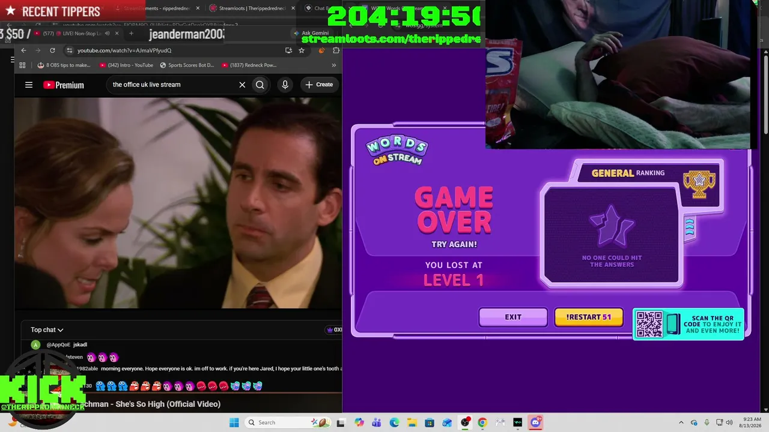Click the General Ranking trophy icon
Image resolution: width=769 pixels, height=432 pixels.
click(699, 184)
